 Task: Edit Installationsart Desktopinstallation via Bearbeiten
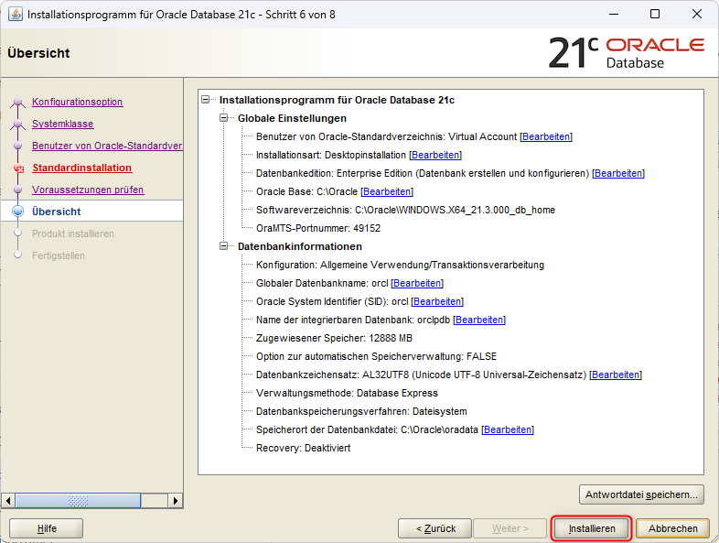435,155
